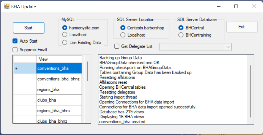The image size is (263, 135).
Task: Select the regions_bha view row
Action: click(59, 90)
